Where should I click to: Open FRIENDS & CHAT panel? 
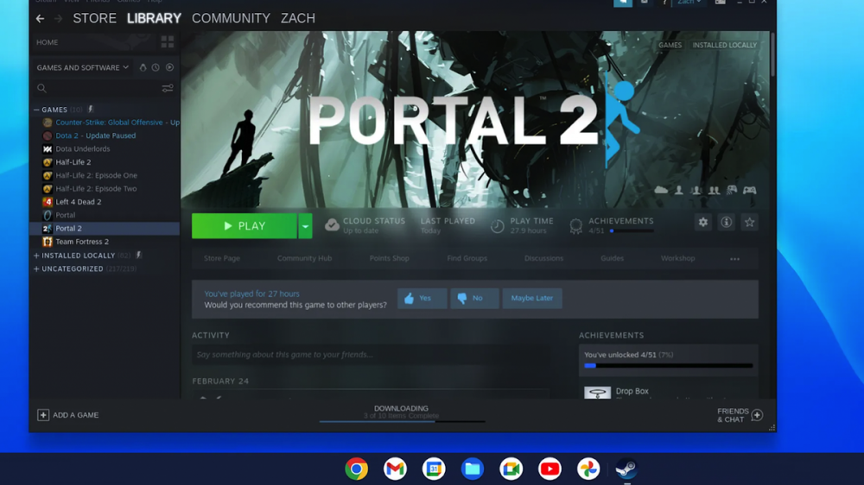740,415
